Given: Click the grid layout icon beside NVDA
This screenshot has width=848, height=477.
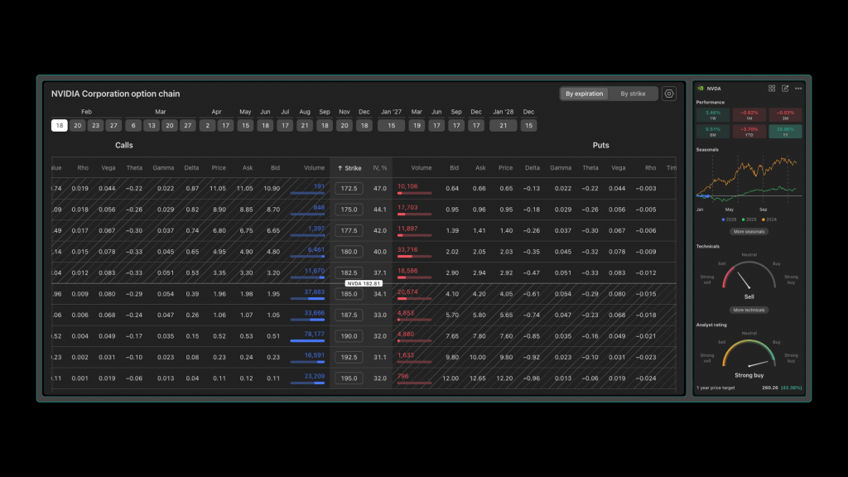Looking at the screenshot, I should [772, 89].
